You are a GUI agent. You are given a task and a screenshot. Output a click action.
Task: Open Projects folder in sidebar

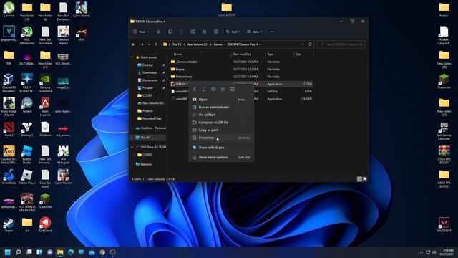[x=147, y=111]
